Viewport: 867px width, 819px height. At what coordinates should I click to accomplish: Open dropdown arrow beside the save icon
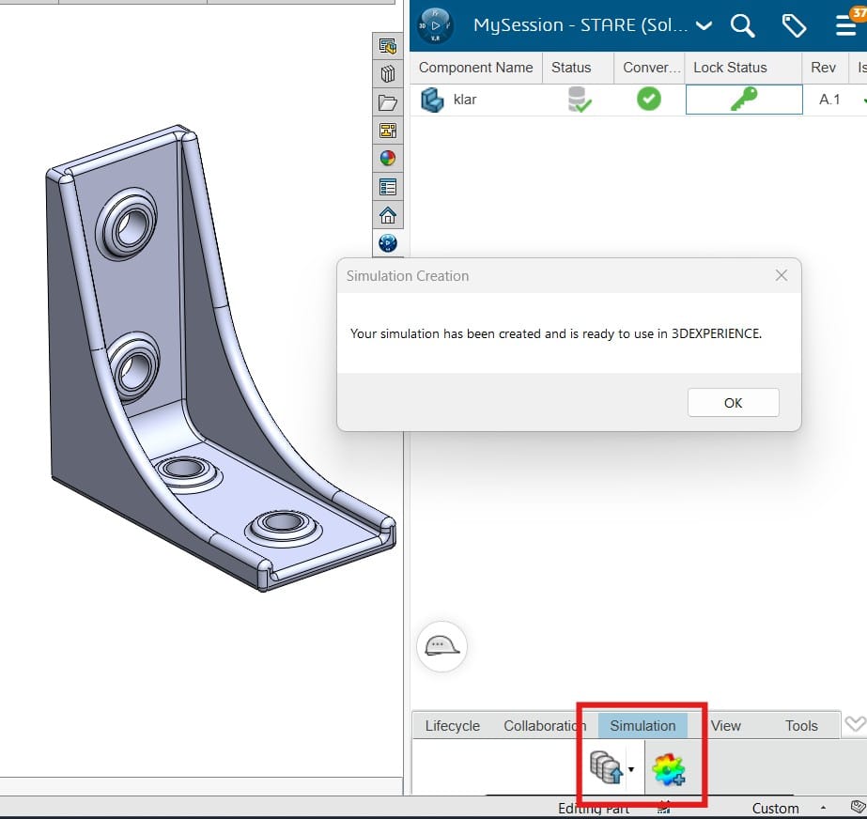631,769
